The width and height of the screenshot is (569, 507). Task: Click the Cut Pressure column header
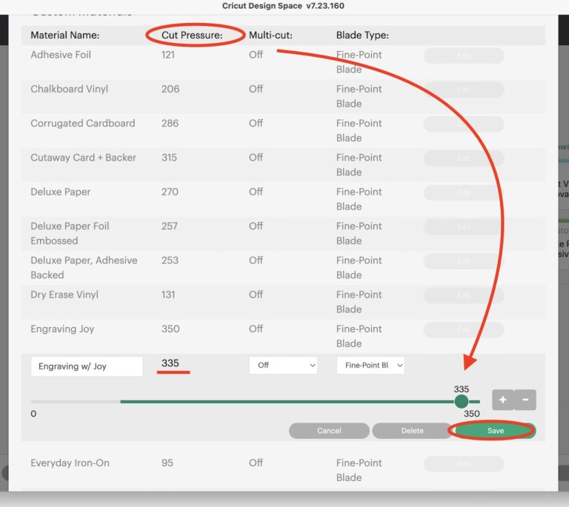pos(192,35)
